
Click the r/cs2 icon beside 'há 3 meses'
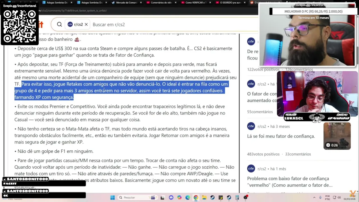251,126
